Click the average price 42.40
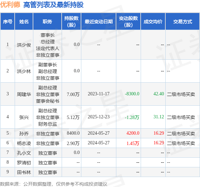The height and width of the screenshot is (187, 200). 159,94
